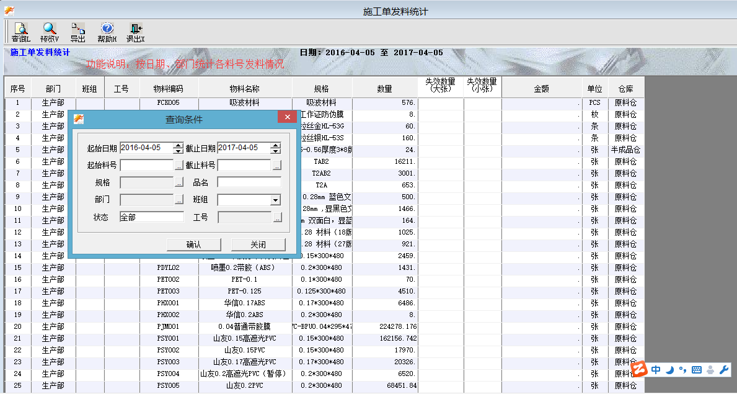This screenshot has height=394, width=737.
Task: Click the 物料编码 column header
Action: tap(169, 88)
